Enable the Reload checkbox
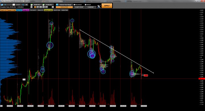The width and height of the screenshot is (205, 111). [85, 5]
